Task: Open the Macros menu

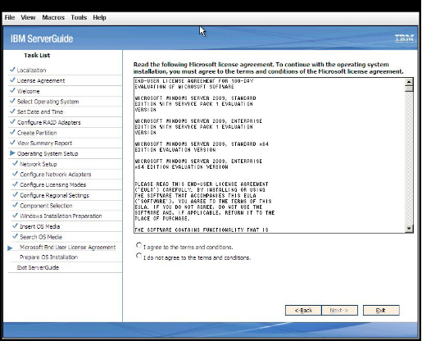Action: (x=53, y=17)
